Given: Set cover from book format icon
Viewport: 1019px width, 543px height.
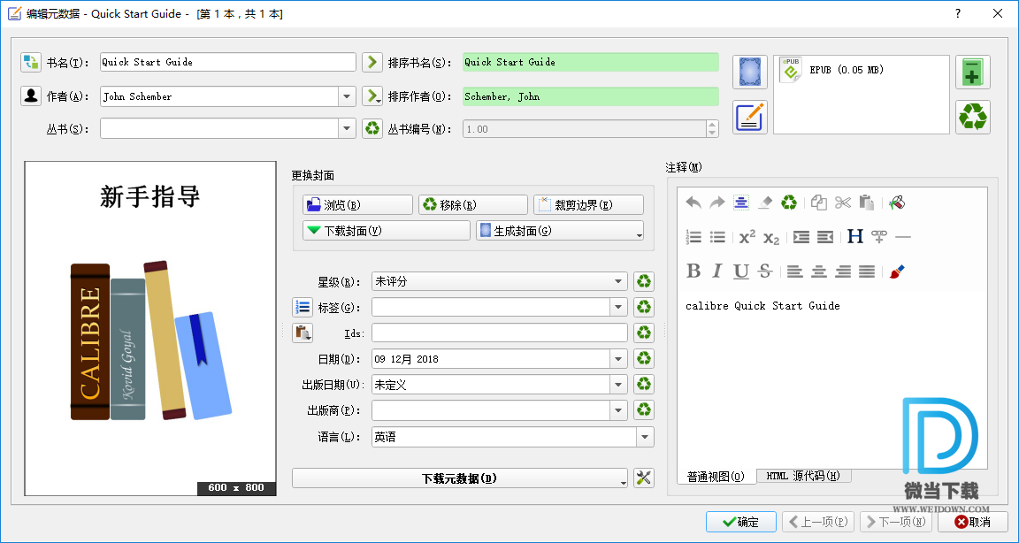Looking at the screenshot, I should [x=750, y=72].
